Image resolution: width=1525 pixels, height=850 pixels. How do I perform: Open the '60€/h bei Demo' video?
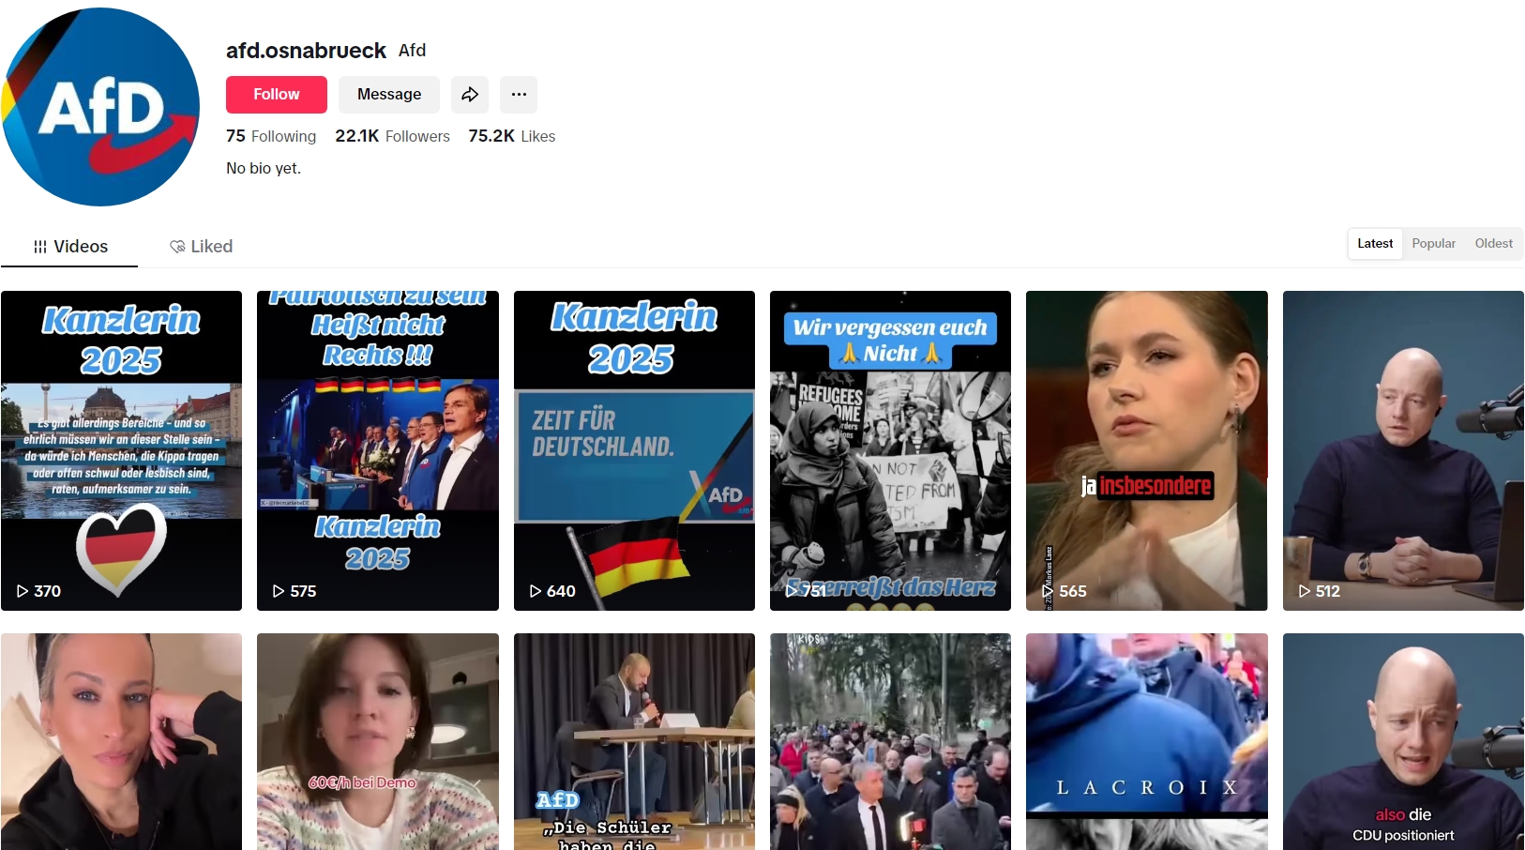378,741
